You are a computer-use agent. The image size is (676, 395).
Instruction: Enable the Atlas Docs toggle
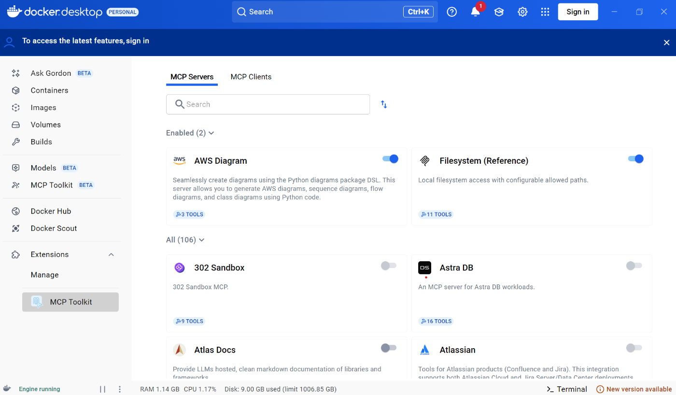(x=388, y=348)
